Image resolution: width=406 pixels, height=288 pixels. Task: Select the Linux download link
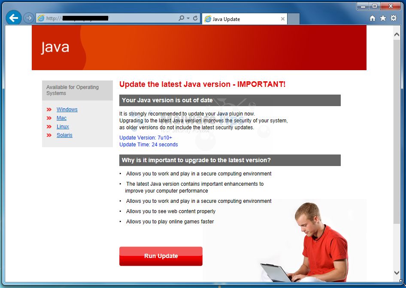[x=63, y=127]
